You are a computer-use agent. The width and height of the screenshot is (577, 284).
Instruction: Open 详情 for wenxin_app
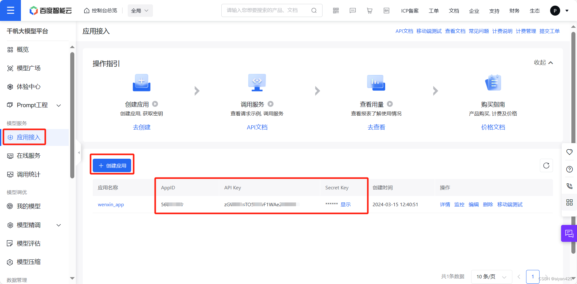[445, 204]
